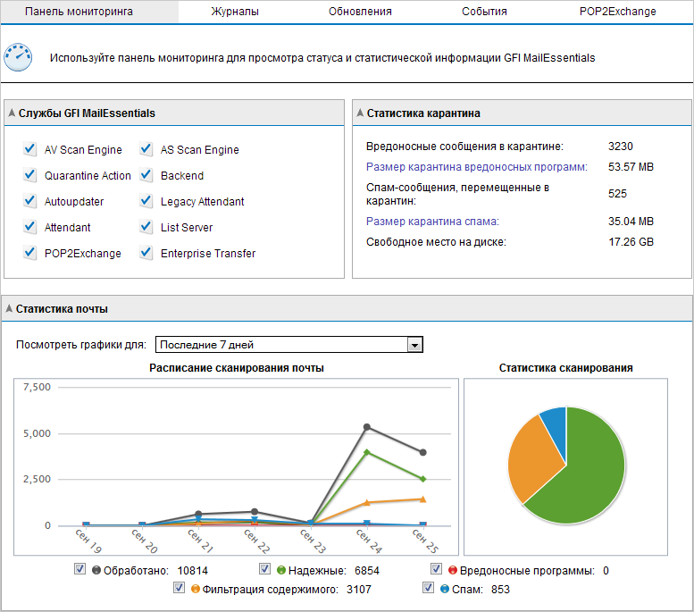Collapse the Статистика почты section
The height and width of the screenshot is (612, 694).
click(9, 308)
